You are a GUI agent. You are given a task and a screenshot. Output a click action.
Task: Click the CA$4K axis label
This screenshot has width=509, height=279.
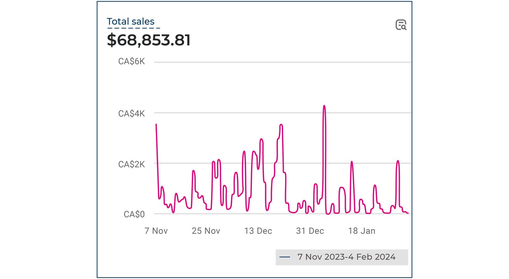(x=131, y=113)
